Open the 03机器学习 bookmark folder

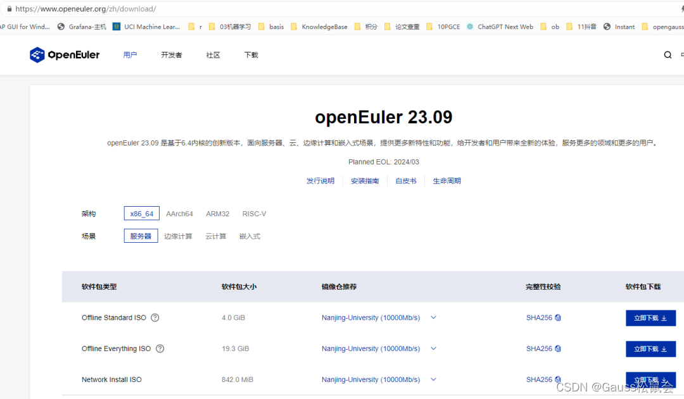230,27
